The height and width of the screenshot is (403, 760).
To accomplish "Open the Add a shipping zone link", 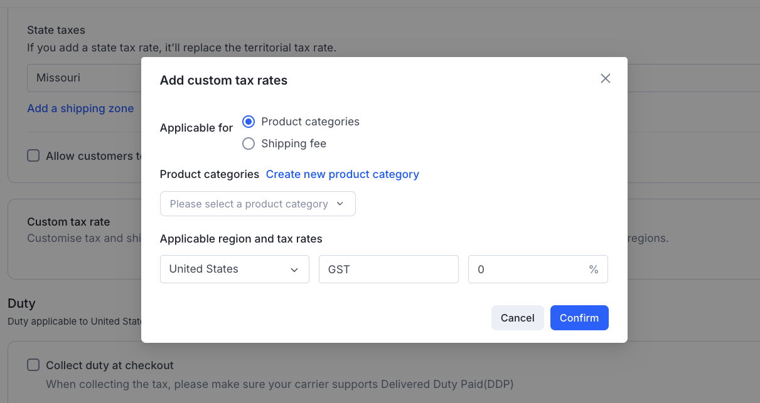I will pos(80,108).
